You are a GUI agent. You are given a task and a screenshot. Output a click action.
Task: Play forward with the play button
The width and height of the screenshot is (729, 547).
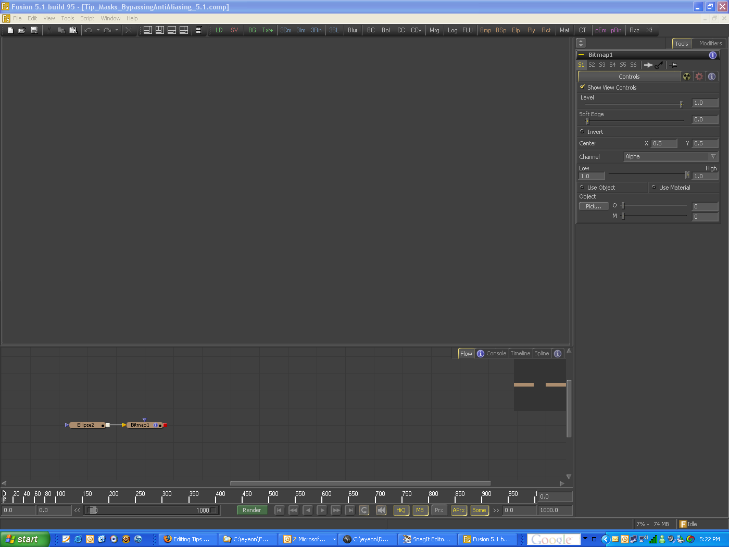(x=322, y=511)
